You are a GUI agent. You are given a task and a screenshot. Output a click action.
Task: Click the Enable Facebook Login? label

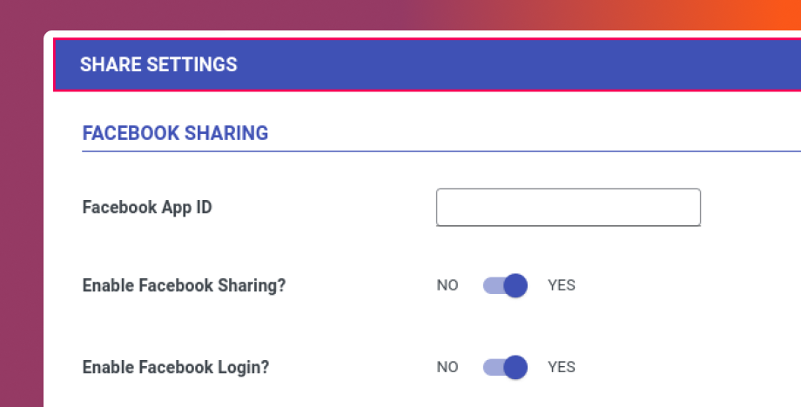pos(176,367)
